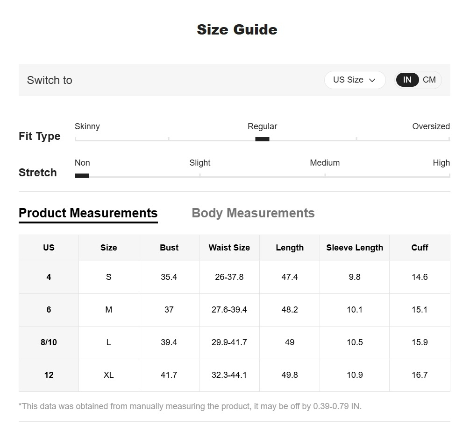Click cuff value 14.6
The image size is (470, 431).
[x=420, y=277]
